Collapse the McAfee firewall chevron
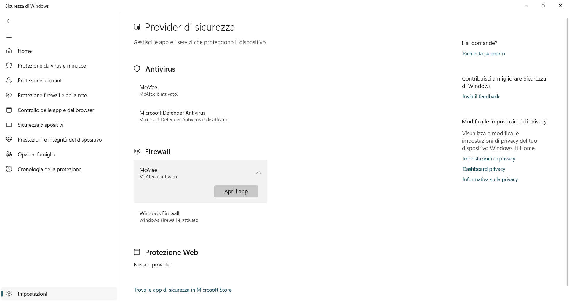Viewport: 569px width, 302px height. (258, 173)
